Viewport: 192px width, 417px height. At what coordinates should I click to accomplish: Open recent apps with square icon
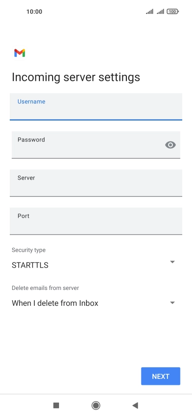pos(56,405)
